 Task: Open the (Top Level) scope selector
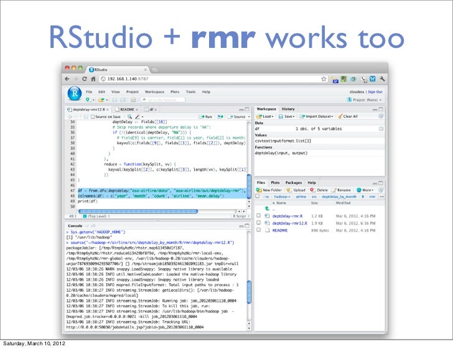(x=97, y=216)
